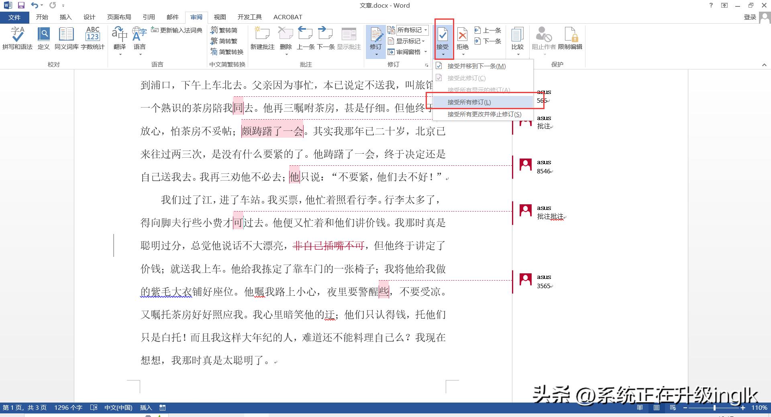
Task: Switch to Web Layout view in status bar
Action: coord(673,407)
